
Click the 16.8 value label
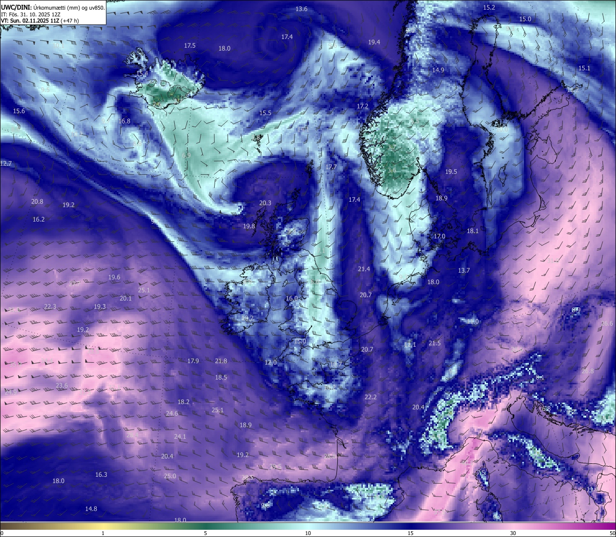coord(124,121)
